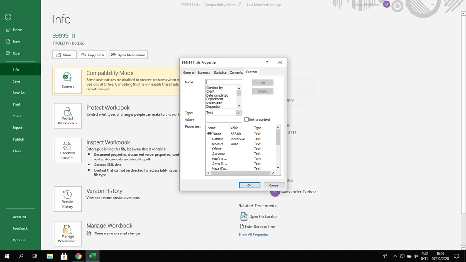Click Cancel in the Properties dialog
Image resolution: width=466 pixels, height=262 pixels.
coord(274,186)
